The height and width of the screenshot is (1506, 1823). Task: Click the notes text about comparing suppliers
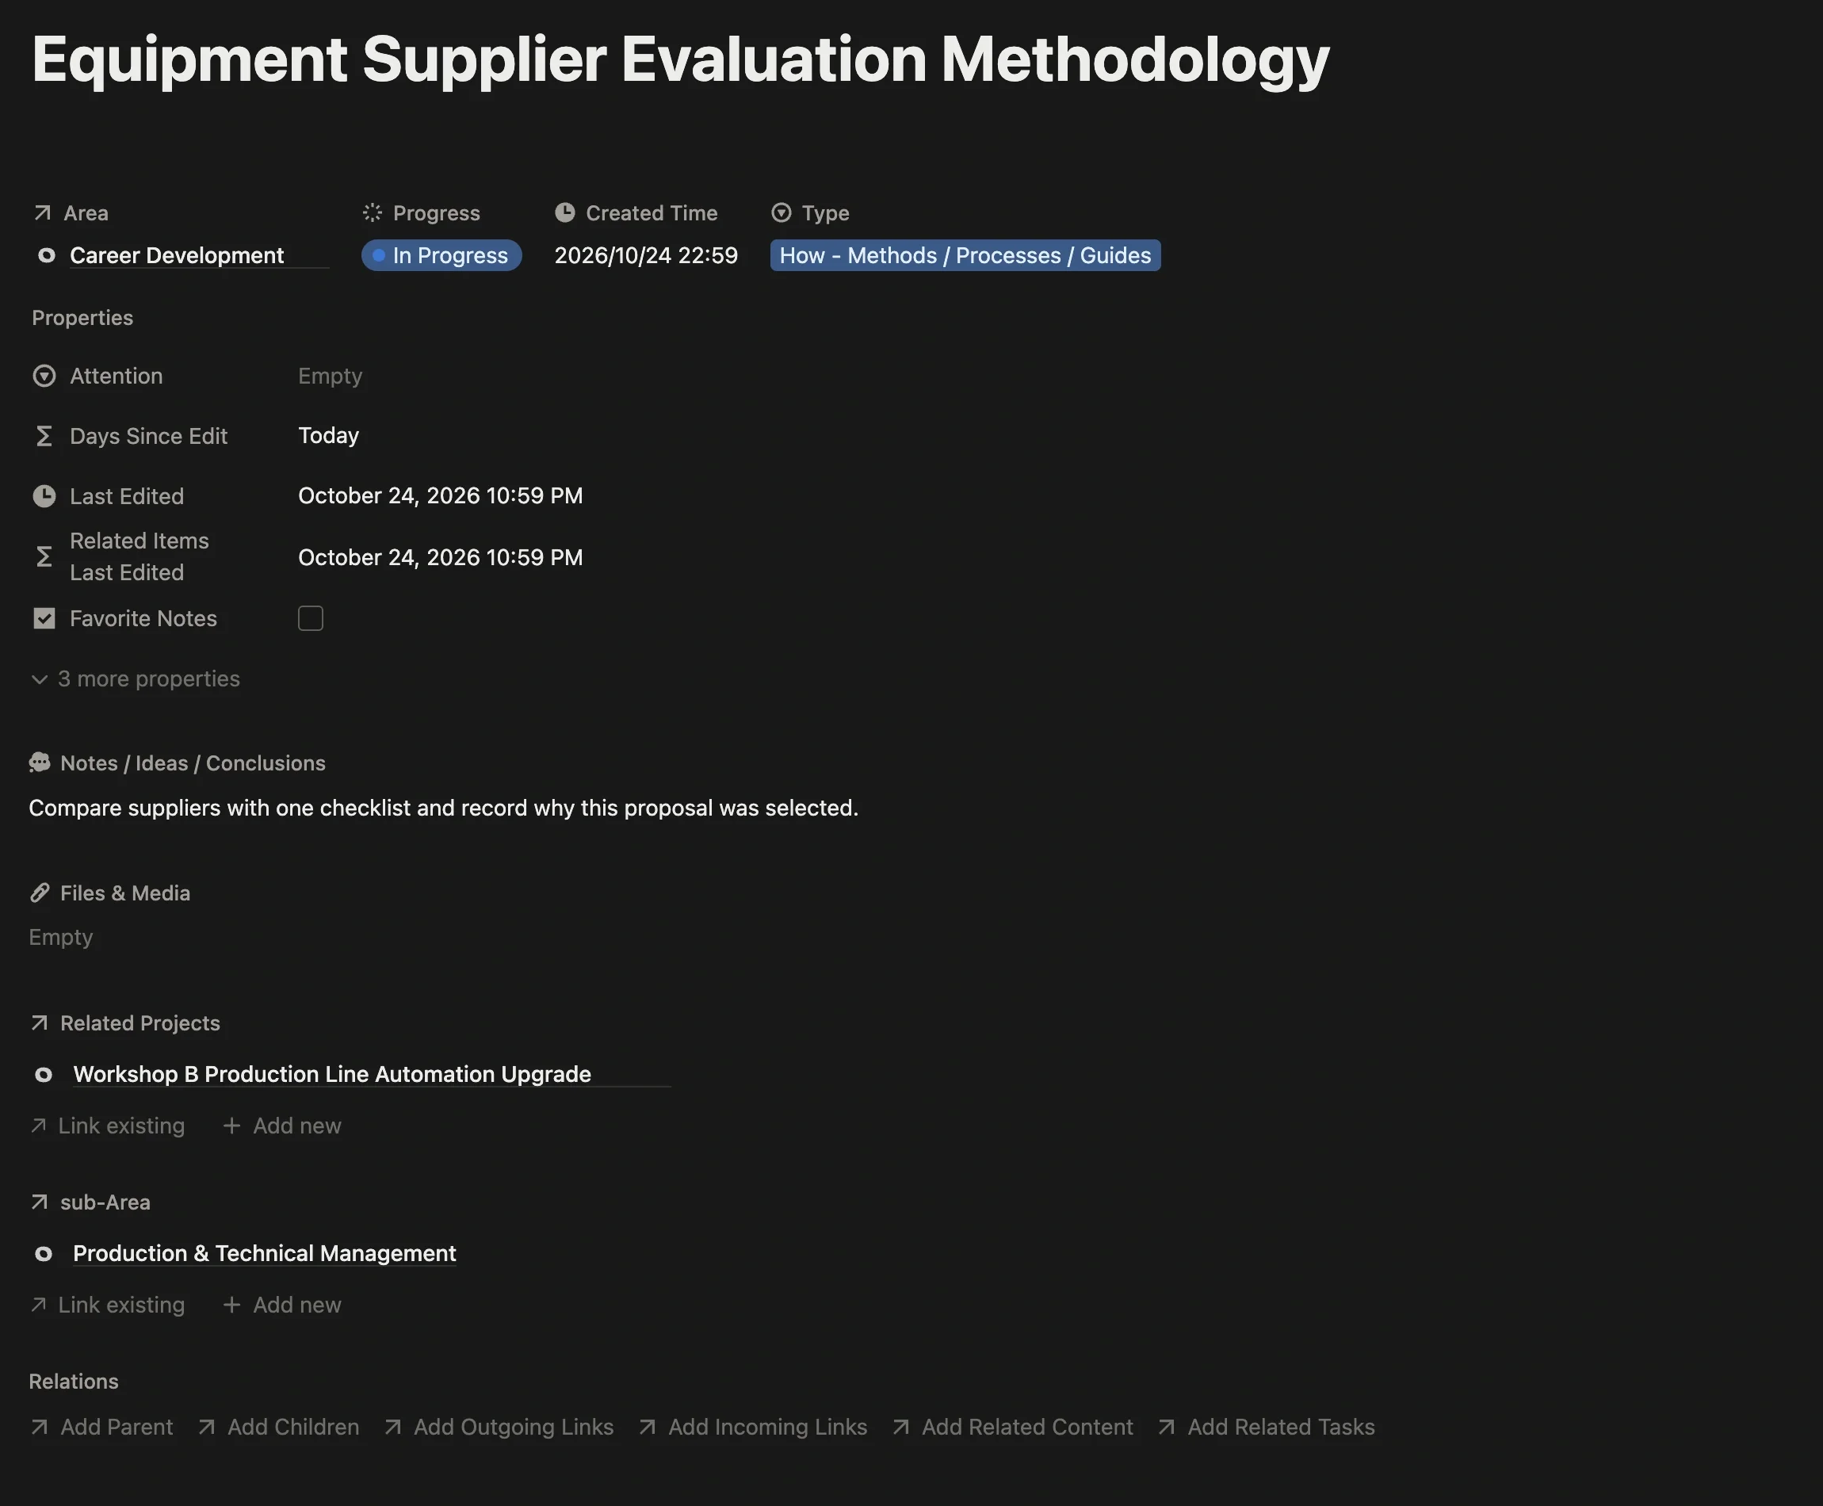[444, 808]
